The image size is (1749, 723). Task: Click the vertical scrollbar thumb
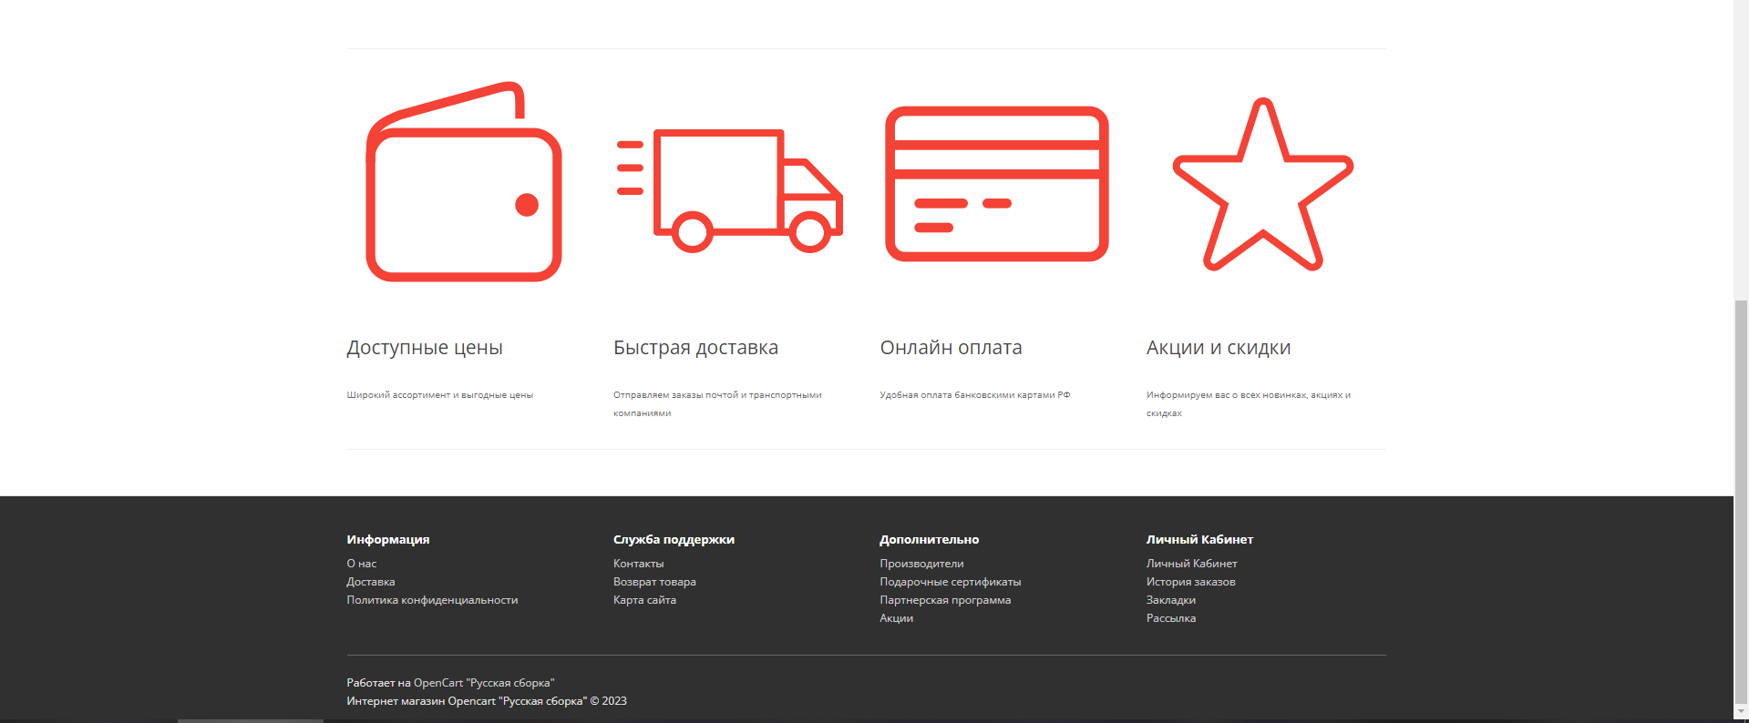[x=1741, y=501]
